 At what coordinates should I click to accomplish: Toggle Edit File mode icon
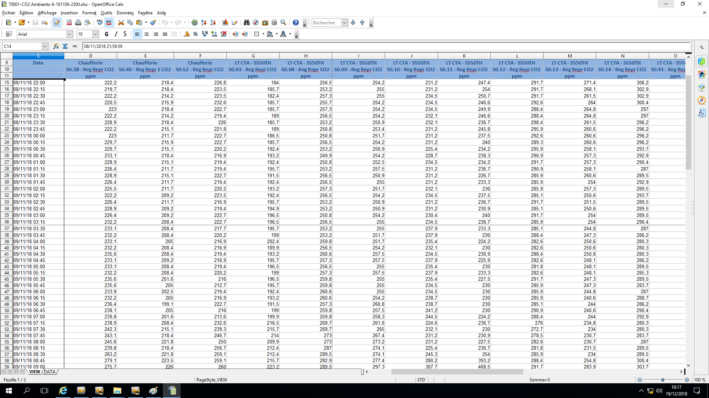tap(56, 22)
